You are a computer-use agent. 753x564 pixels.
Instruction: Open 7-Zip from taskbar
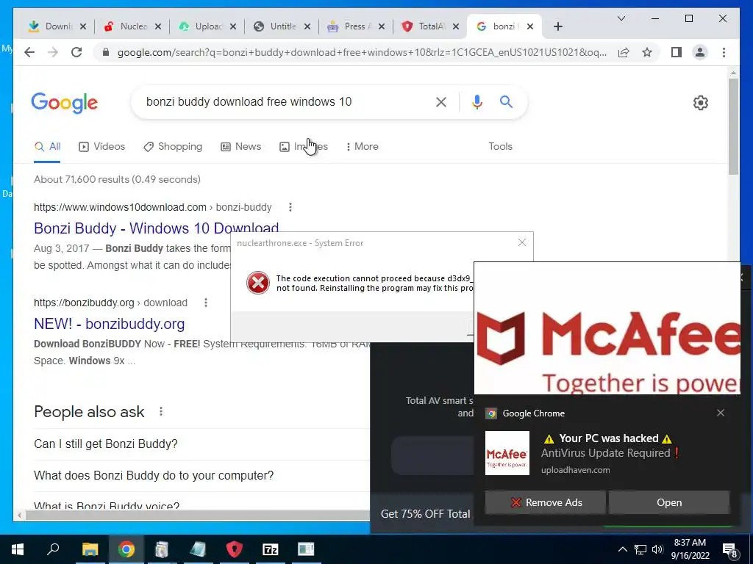click(x=271, y=549)
